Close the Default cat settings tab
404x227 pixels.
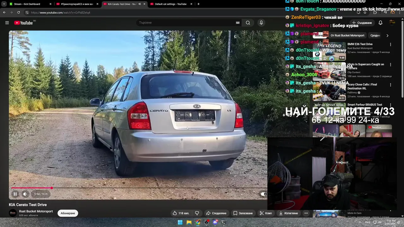click(191, 4)
